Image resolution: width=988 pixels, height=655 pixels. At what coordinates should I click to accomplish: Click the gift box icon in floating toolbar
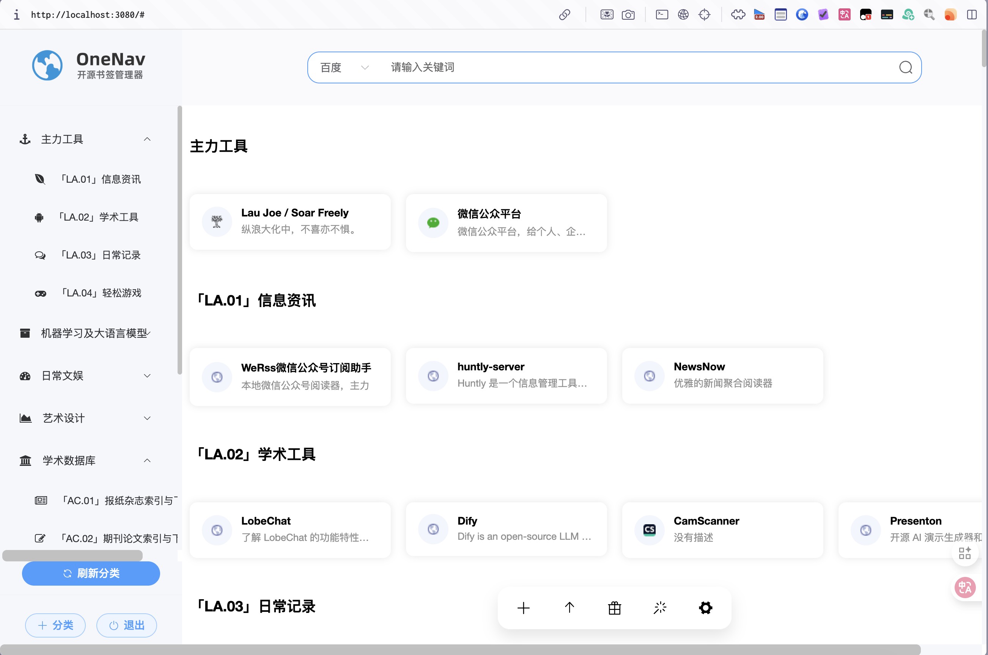tap(615, 608)
